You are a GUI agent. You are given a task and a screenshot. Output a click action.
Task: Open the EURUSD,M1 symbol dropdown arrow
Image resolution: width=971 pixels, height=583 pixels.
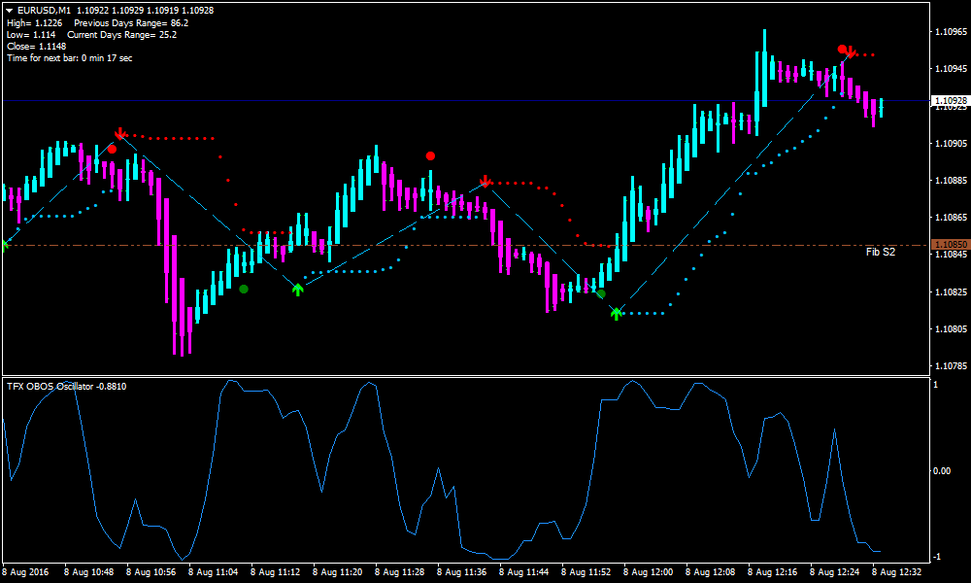[x=10, y=13]
